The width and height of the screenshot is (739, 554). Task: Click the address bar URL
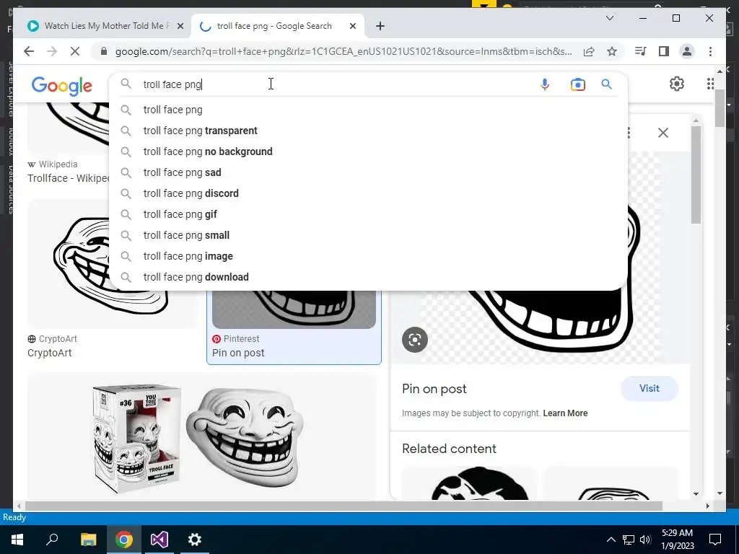tap(344, 51)
